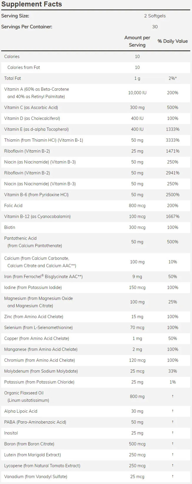Click the Amount per Serving column header

137,41
